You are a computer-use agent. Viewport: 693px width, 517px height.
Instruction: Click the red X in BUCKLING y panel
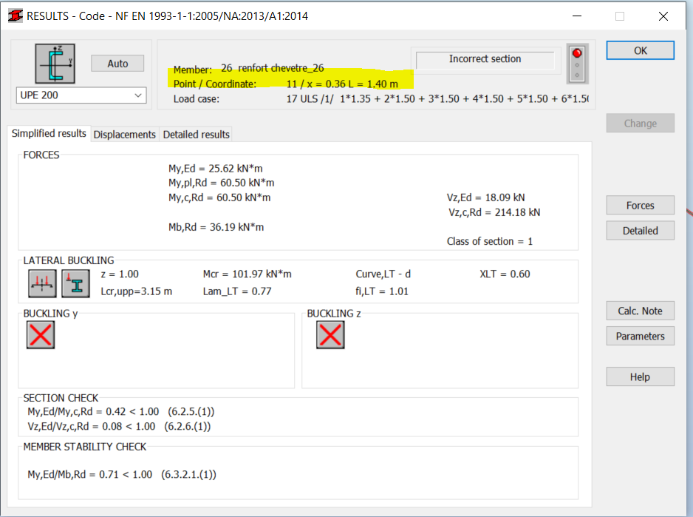tap(41, 335)
